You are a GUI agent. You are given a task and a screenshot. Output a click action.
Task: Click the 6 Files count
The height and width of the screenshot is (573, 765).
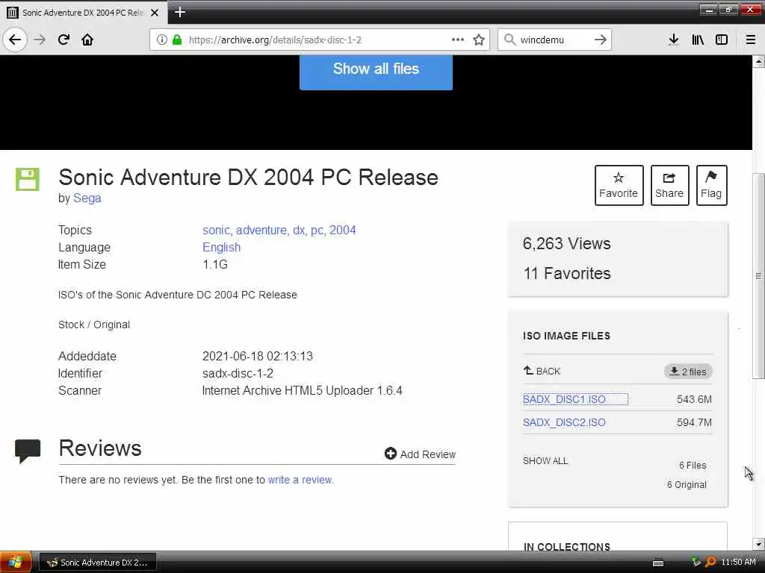click(693, 466)
